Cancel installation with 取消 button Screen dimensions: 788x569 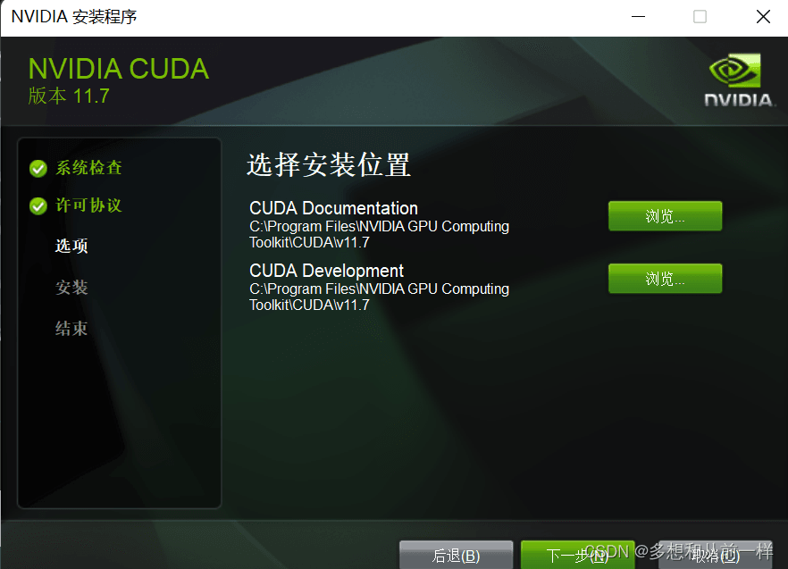click(715, 555)
